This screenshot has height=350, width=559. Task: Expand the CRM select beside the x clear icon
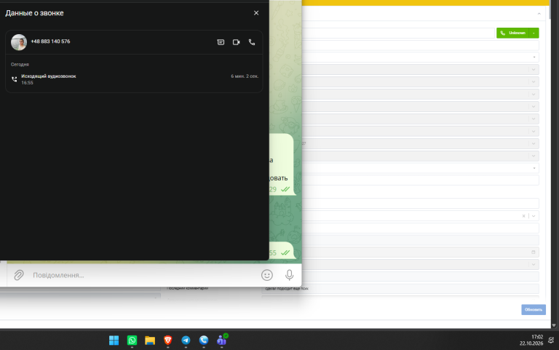534,216
